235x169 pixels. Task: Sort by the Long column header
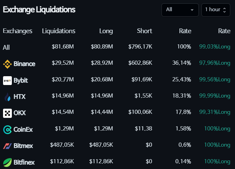pos(106,31)
